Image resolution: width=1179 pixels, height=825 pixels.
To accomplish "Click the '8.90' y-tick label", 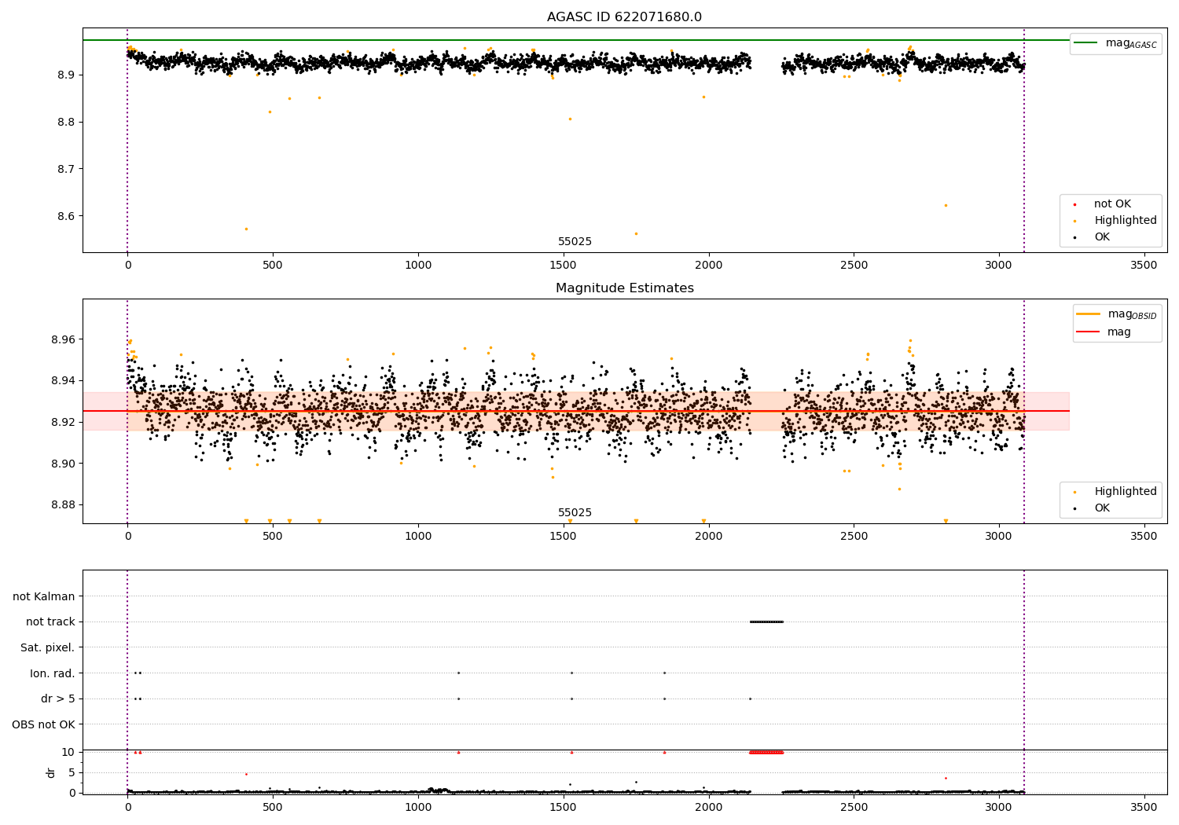I will click(64, 464).
